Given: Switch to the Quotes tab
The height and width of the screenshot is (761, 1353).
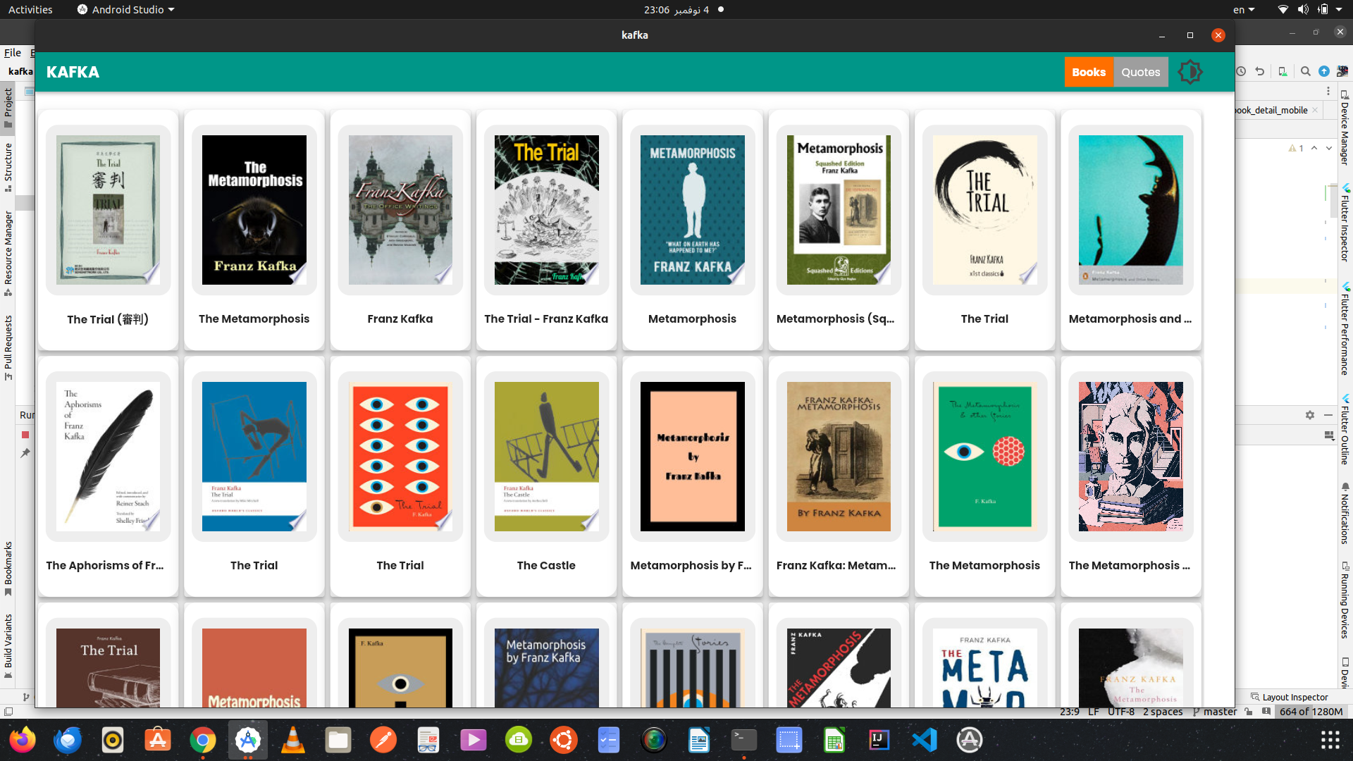Looking at the screenshot, I should (x=1140, y=72).
